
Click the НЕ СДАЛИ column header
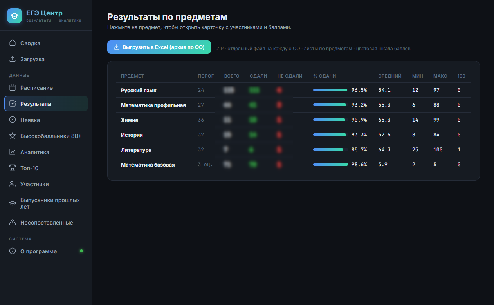[290, 76]
